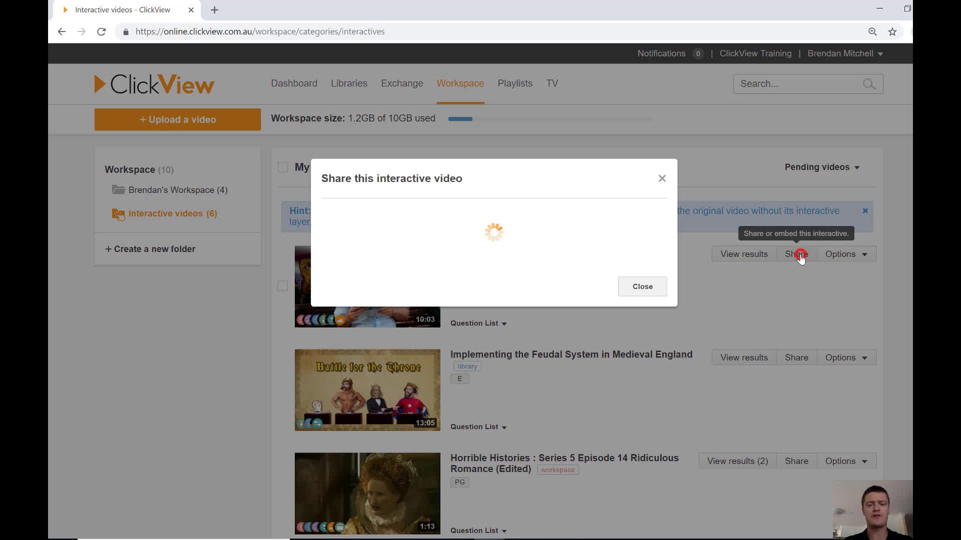This screenshot has width=961, height=540.
Task: Click the workspace tag on Horrible Histories
Action: pos(558,470)
